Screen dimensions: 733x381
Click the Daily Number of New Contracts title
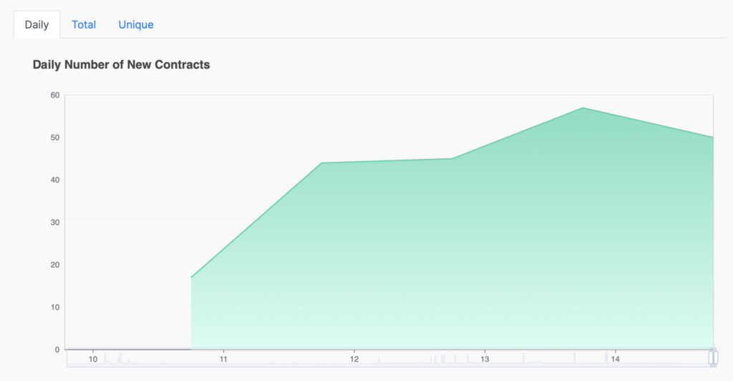(121, 64)
